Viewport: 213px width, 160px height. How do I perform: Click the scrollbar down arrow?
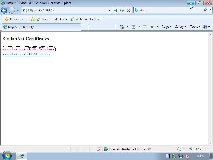pos(210,143)
